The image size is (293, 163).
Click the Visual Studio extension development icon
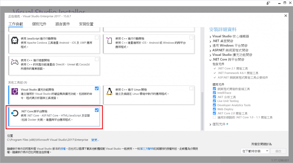pyautogui.click(x=15, y=92)
